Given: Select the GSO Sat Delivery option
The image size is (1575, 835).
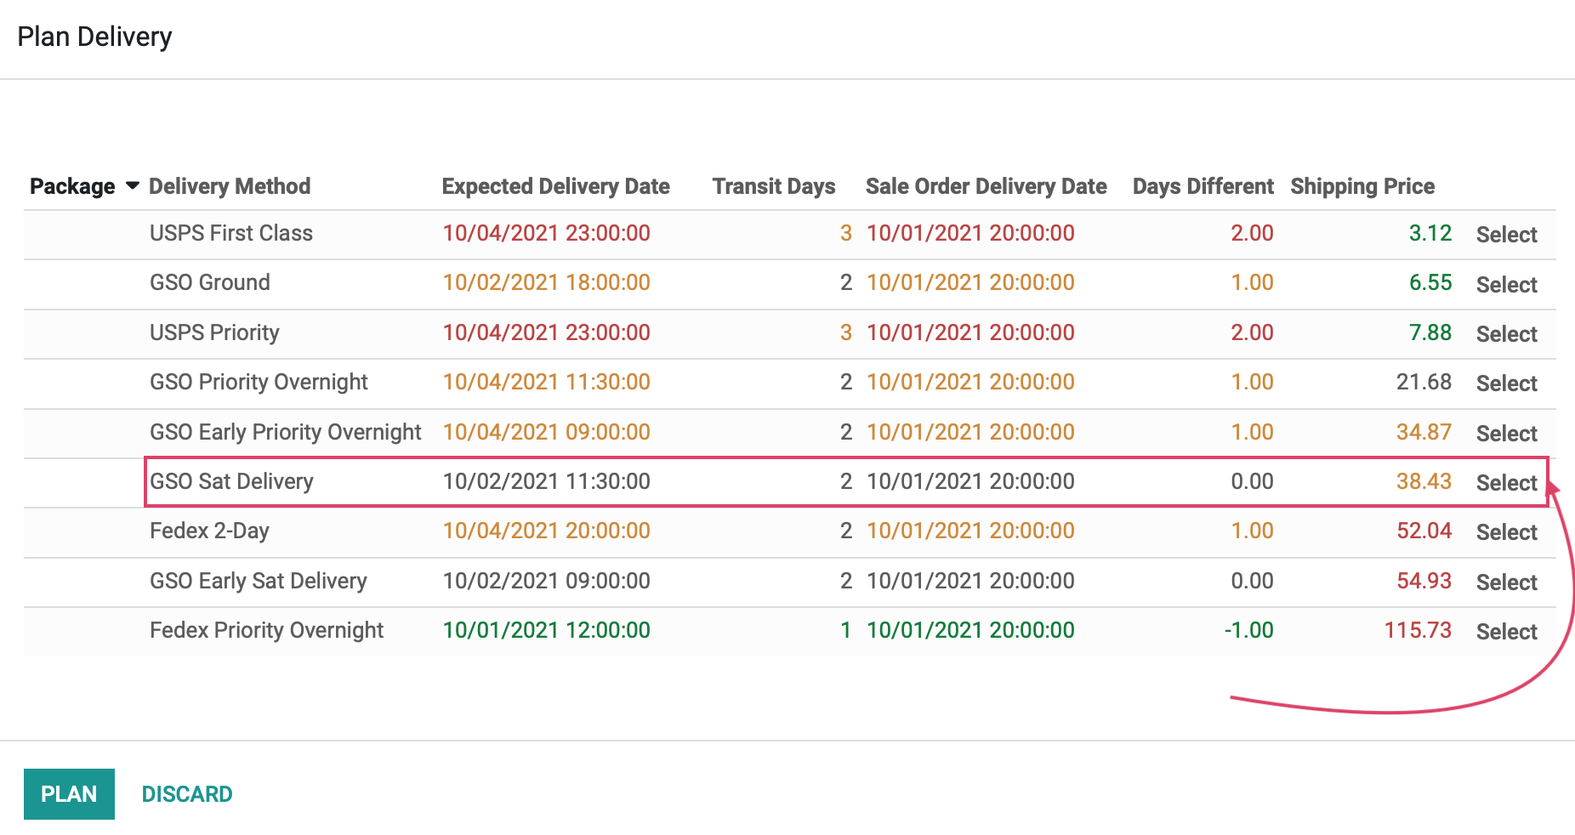Looking at the screenshot, I should [x=1506, y=483].
